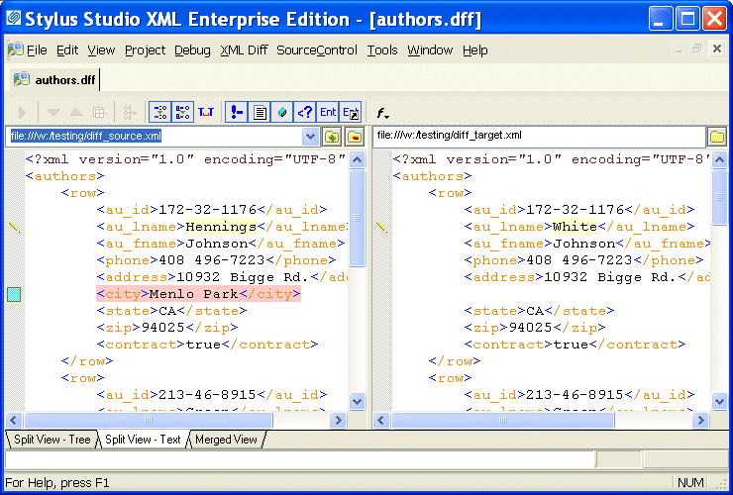Click the T↔T text comparison toolbar icon
The width and height of the screenshot is (733, 495).
click(206, 113)
